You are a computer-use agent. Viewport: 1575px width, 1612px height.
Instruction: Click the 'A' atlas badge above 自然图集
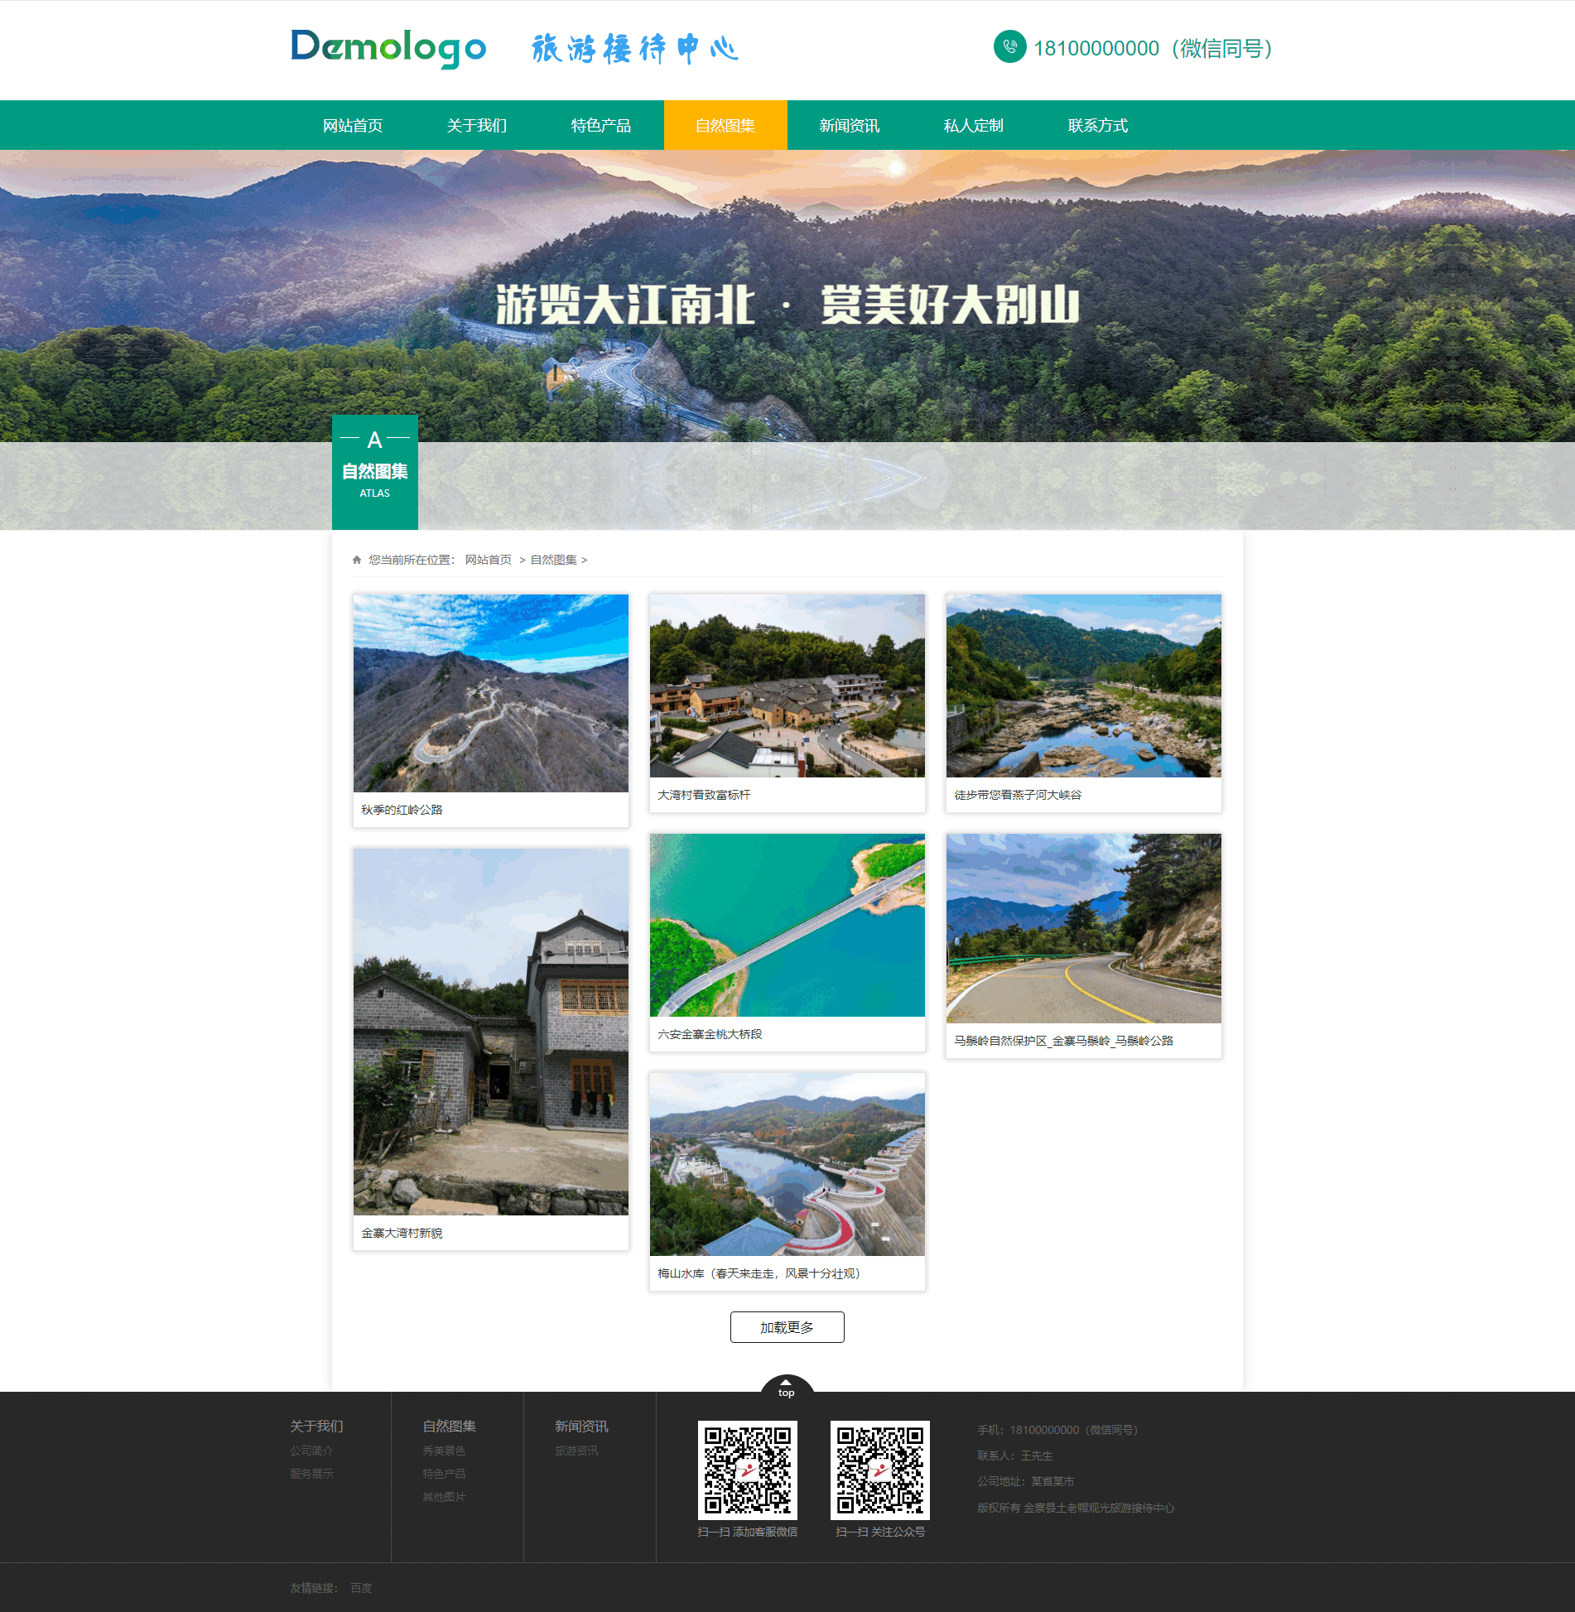pyautogui.click(x=374, y=440)
